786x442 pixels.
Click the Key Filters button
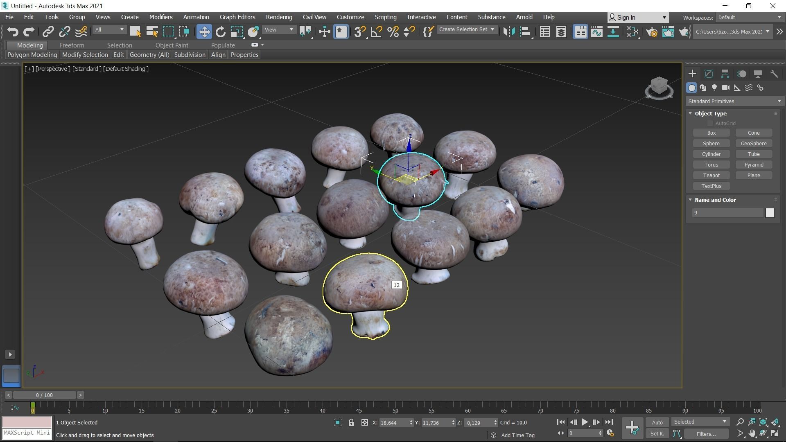(x=706, y=434)
